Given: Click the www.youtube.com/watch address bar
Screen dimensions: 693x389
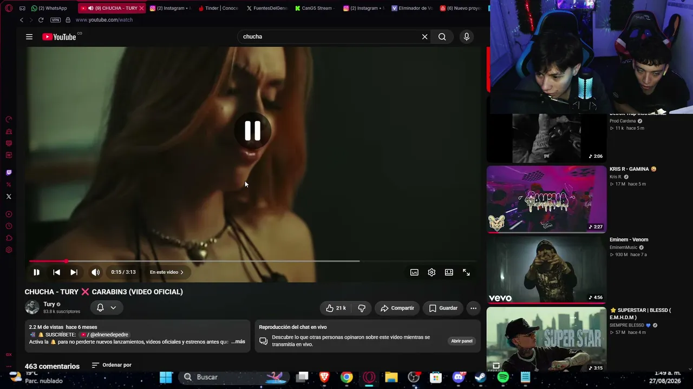Looking at the screenshot, I should point(104,20).
